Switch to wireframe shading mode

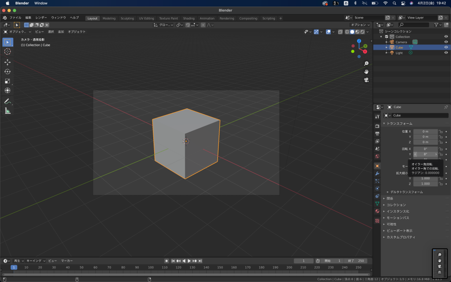pyautogui.click(x=347, y=32)
